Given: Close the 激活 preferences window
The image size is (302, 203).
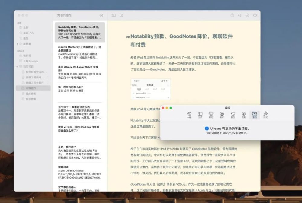Looking at the screenshot, I should coord(163,108).
